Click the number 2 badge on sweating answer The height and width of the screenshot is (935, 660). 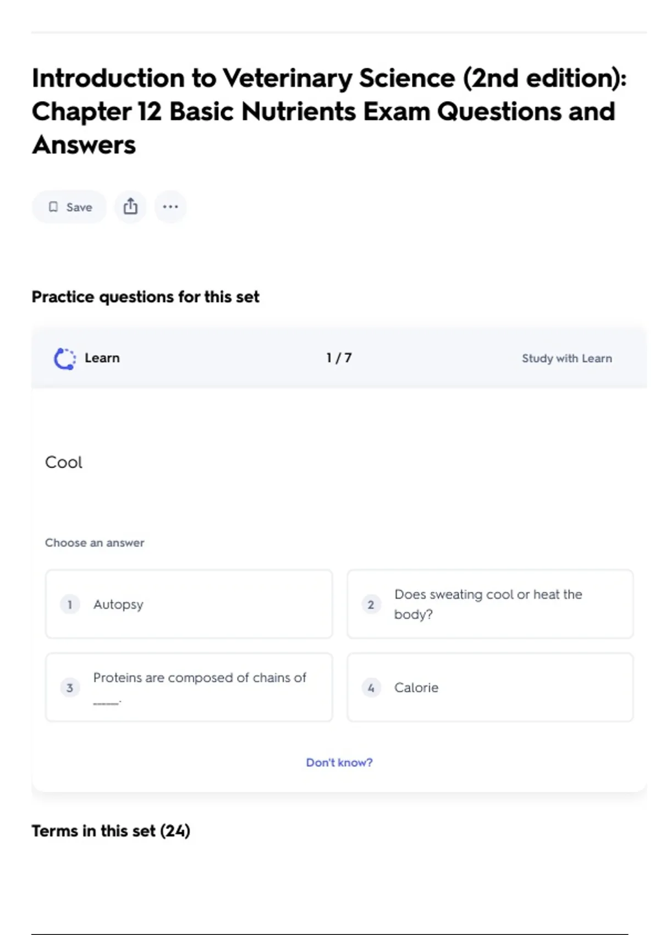pos(371,604)
